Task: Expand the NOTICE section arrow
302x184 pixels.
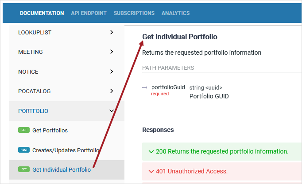Action: pyautogui.click(x=112, y=71)
